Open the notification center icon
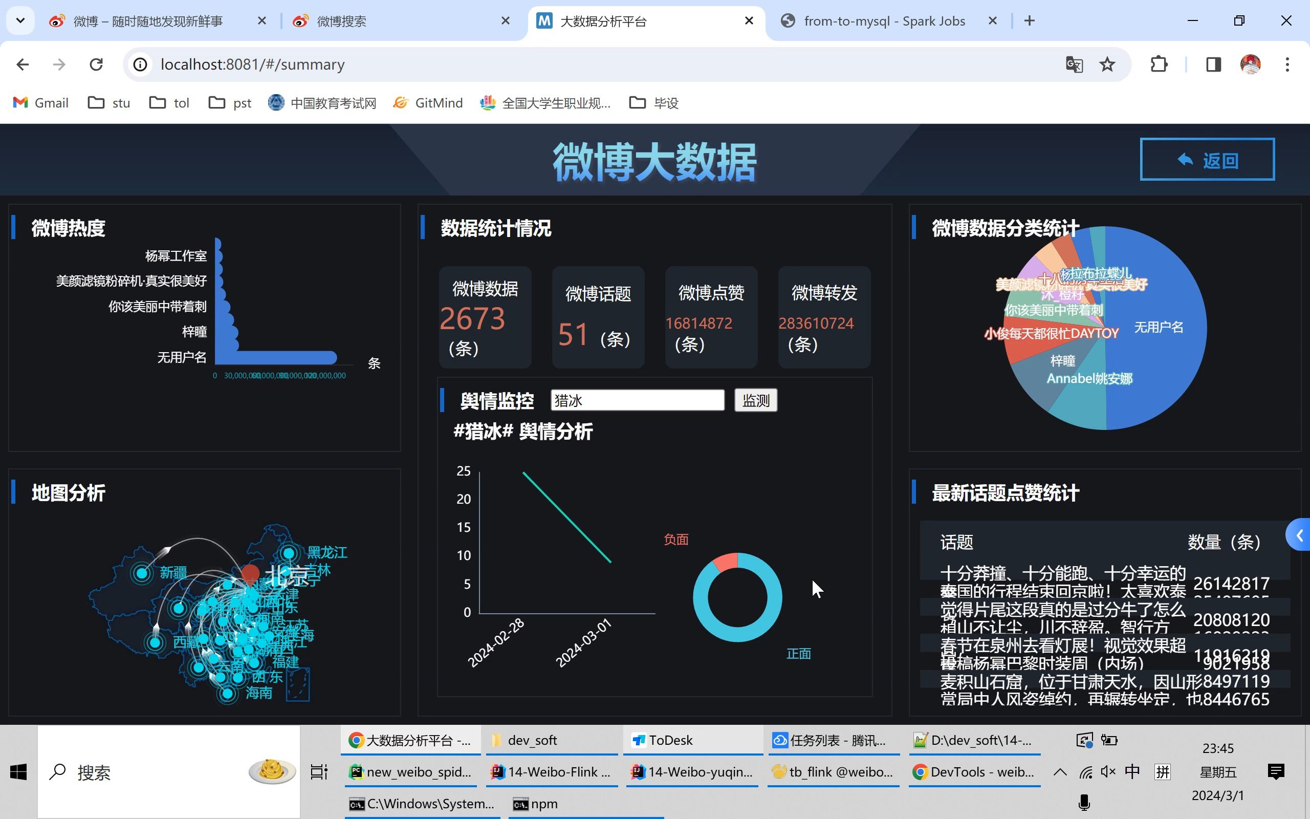Screen dimensions: 1310x819 coord(1276,771)
